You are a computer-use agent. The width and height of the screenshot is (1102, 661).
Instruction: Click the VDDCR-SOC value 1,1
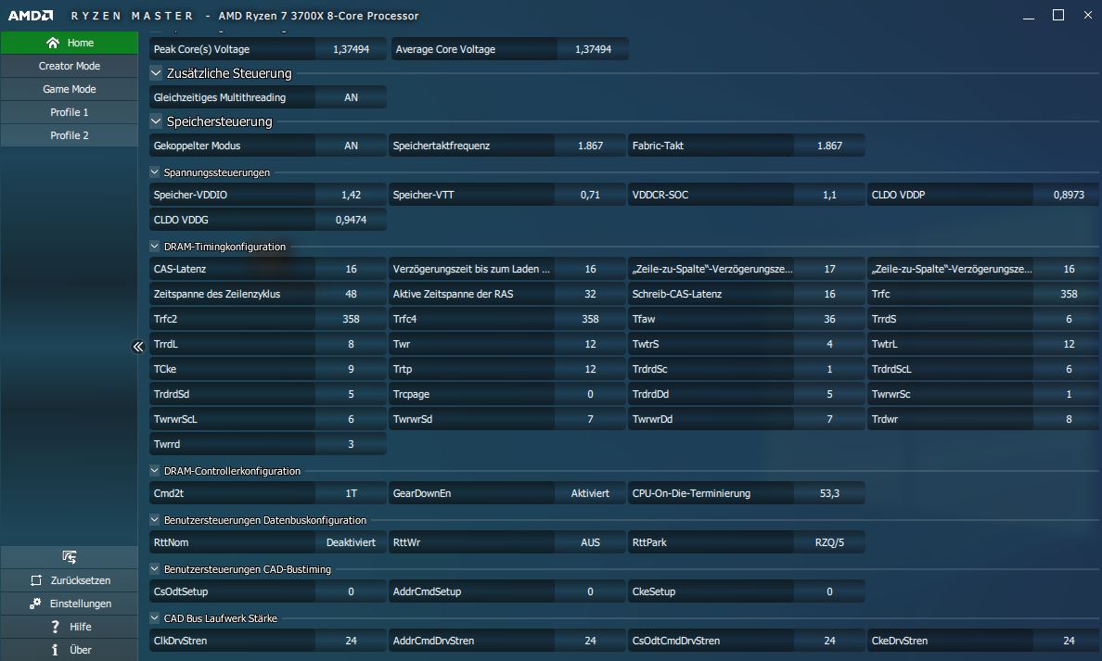[x=829, y=195]
